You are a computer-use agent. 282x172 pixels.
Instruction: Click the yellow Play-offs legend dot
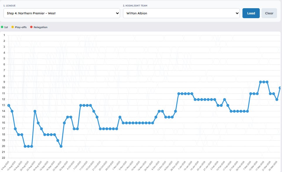(13, 27)
